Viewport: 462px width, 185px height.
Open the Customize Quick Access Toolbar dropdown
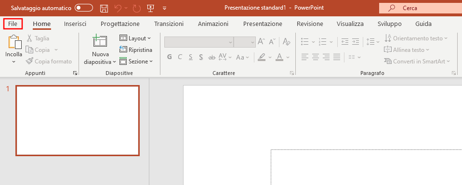pos(165,8)
